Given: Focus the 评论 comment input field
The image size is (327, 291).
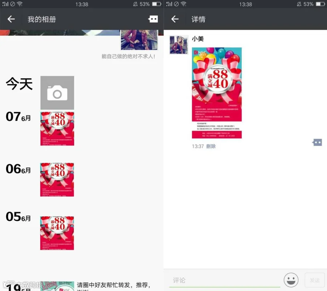Looking at the screenshot, I should click(x=225, y=280).
